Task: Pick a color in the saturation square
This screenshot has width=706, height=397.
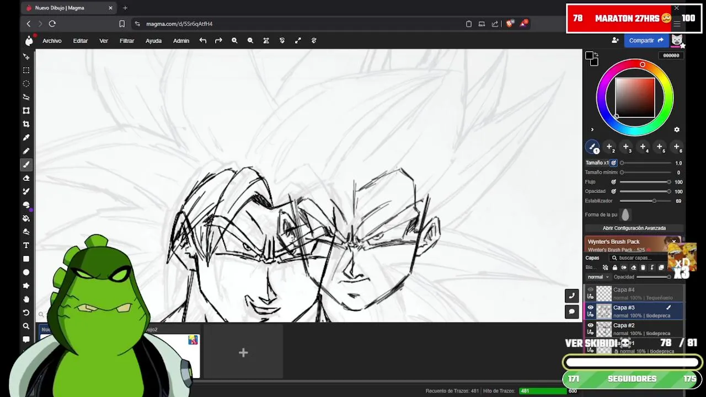Action: (635, 98)
